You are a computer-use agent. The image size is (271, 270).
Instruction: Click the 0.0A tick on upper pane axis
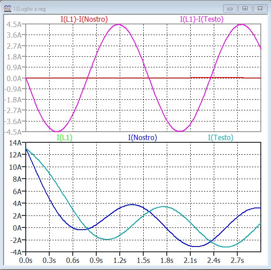pyautogui.click(x=15, y=78)
